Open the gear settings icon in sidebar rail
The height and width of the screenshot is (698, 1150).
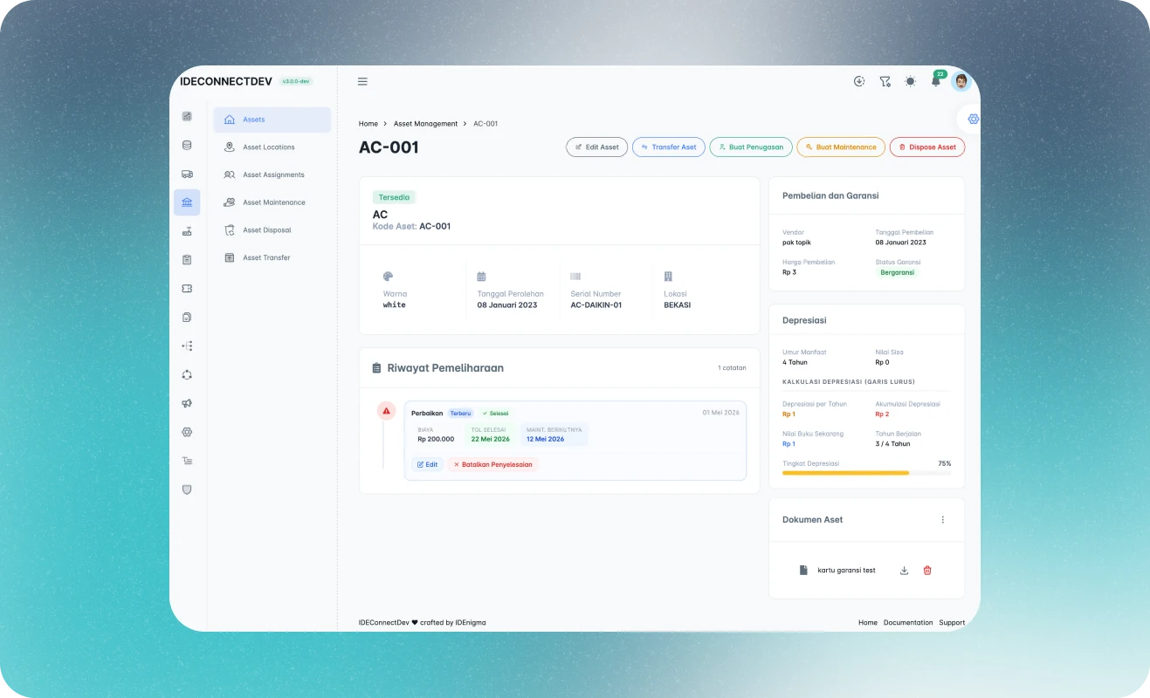coord(187,432)
